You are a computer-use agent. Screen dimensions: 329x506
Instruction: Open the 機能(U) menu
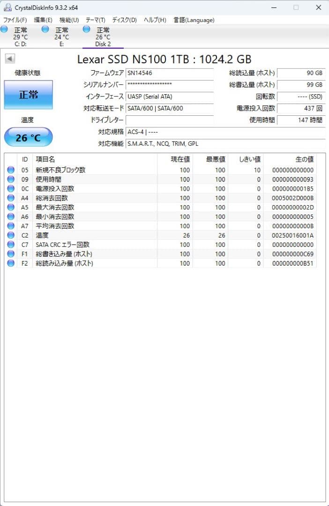pos(69,20)
